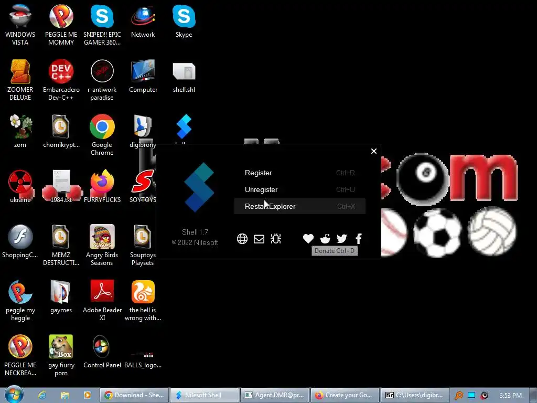Select Adobe Reader XI shortcut
Viewport: 537px width, 403px height.
coord(102,300)
